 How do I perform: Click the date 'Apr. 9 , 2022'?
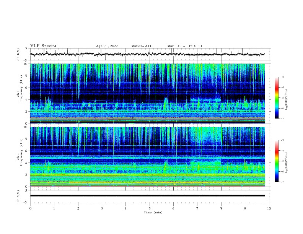click(x=107, y=46)
